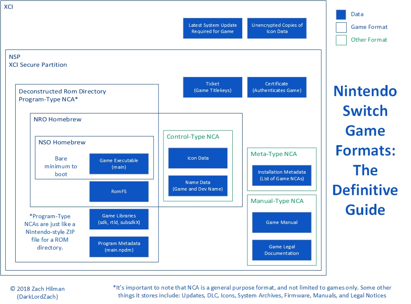Image resolution: width=411 pixels, height=304 pixels.
Task: Click the green Other Format legend box
Action: 341,40
